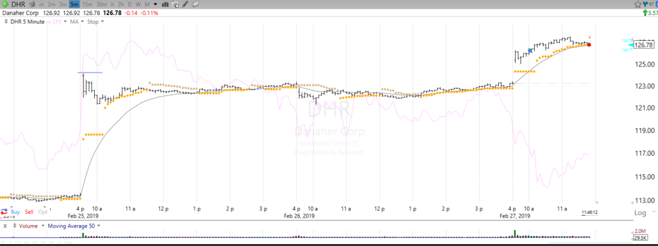The width and height of the screenshot is (658, 246).
Task: Click the Feb 26, 2019 date label
Action: [299, 216]
